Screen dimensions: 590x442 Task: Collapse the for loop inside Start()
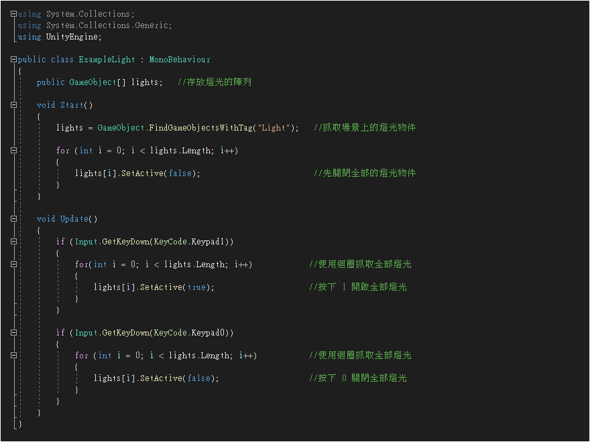pos(13,151)
